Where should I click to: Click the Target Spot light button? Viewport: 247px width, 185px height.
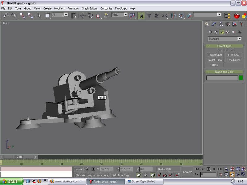tap(215, 55)
